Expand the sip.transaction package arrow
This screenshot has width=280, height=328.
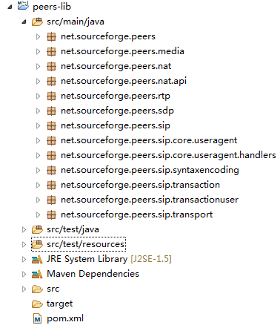[x=38, y=186]
